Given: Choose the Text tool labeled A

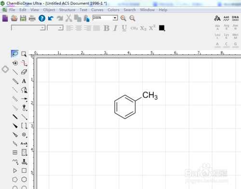Looking at the screenshot, I should click(24, 81).
